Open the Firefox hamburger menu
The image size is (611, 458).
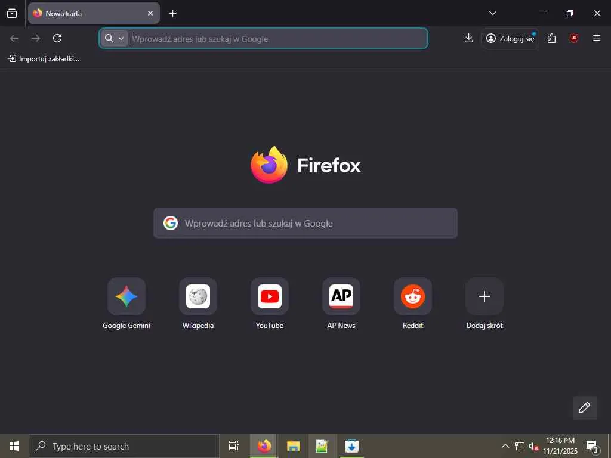(x=596, y=38)
